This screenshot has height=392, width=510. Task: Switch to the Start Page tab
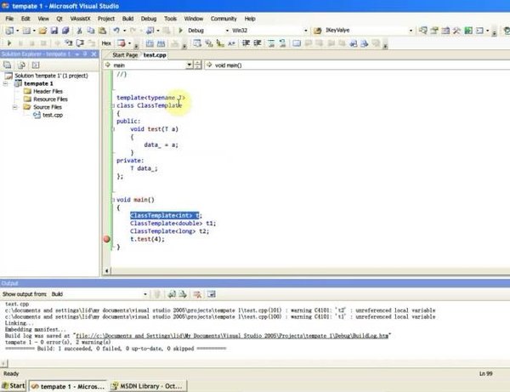coord(125,54)
